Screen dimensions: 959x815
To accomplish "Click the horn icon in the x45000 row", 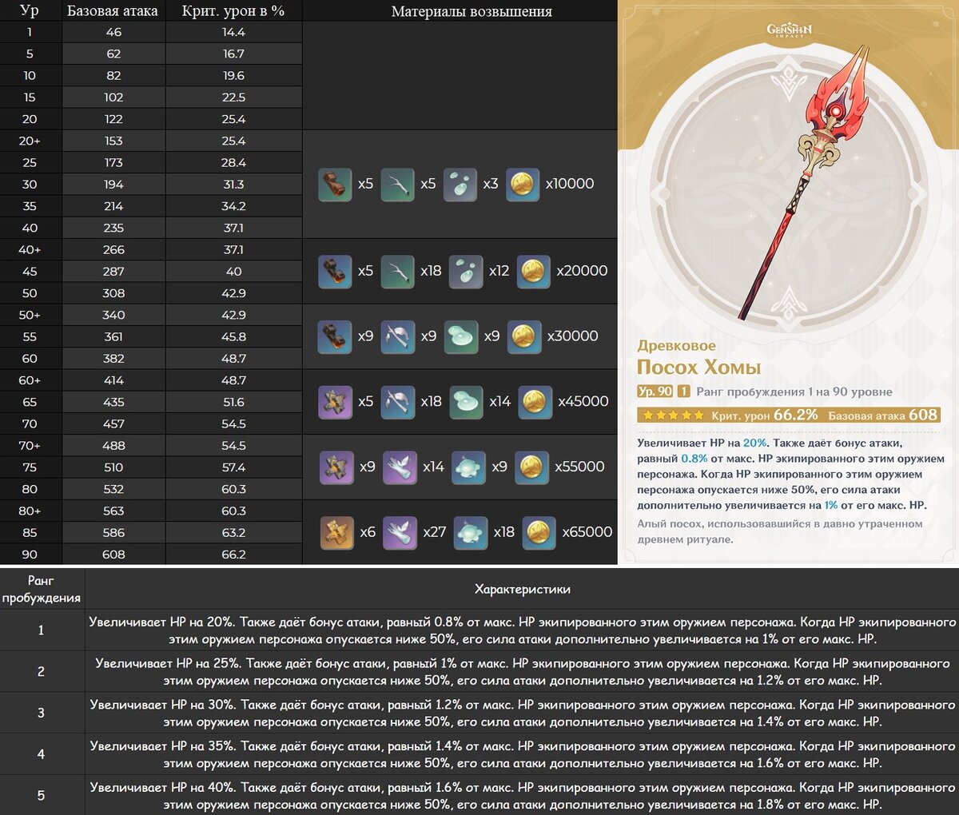I will click(x=397, y=403).
